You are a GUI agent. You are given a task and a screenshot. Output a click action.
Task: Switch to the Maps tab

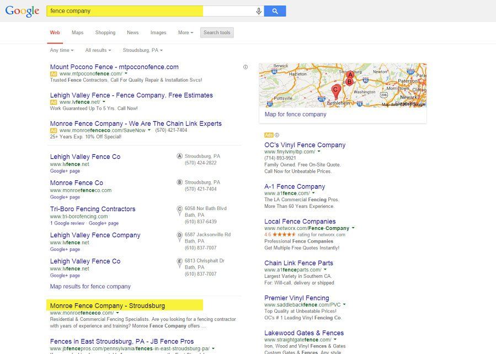pos(77,33)
